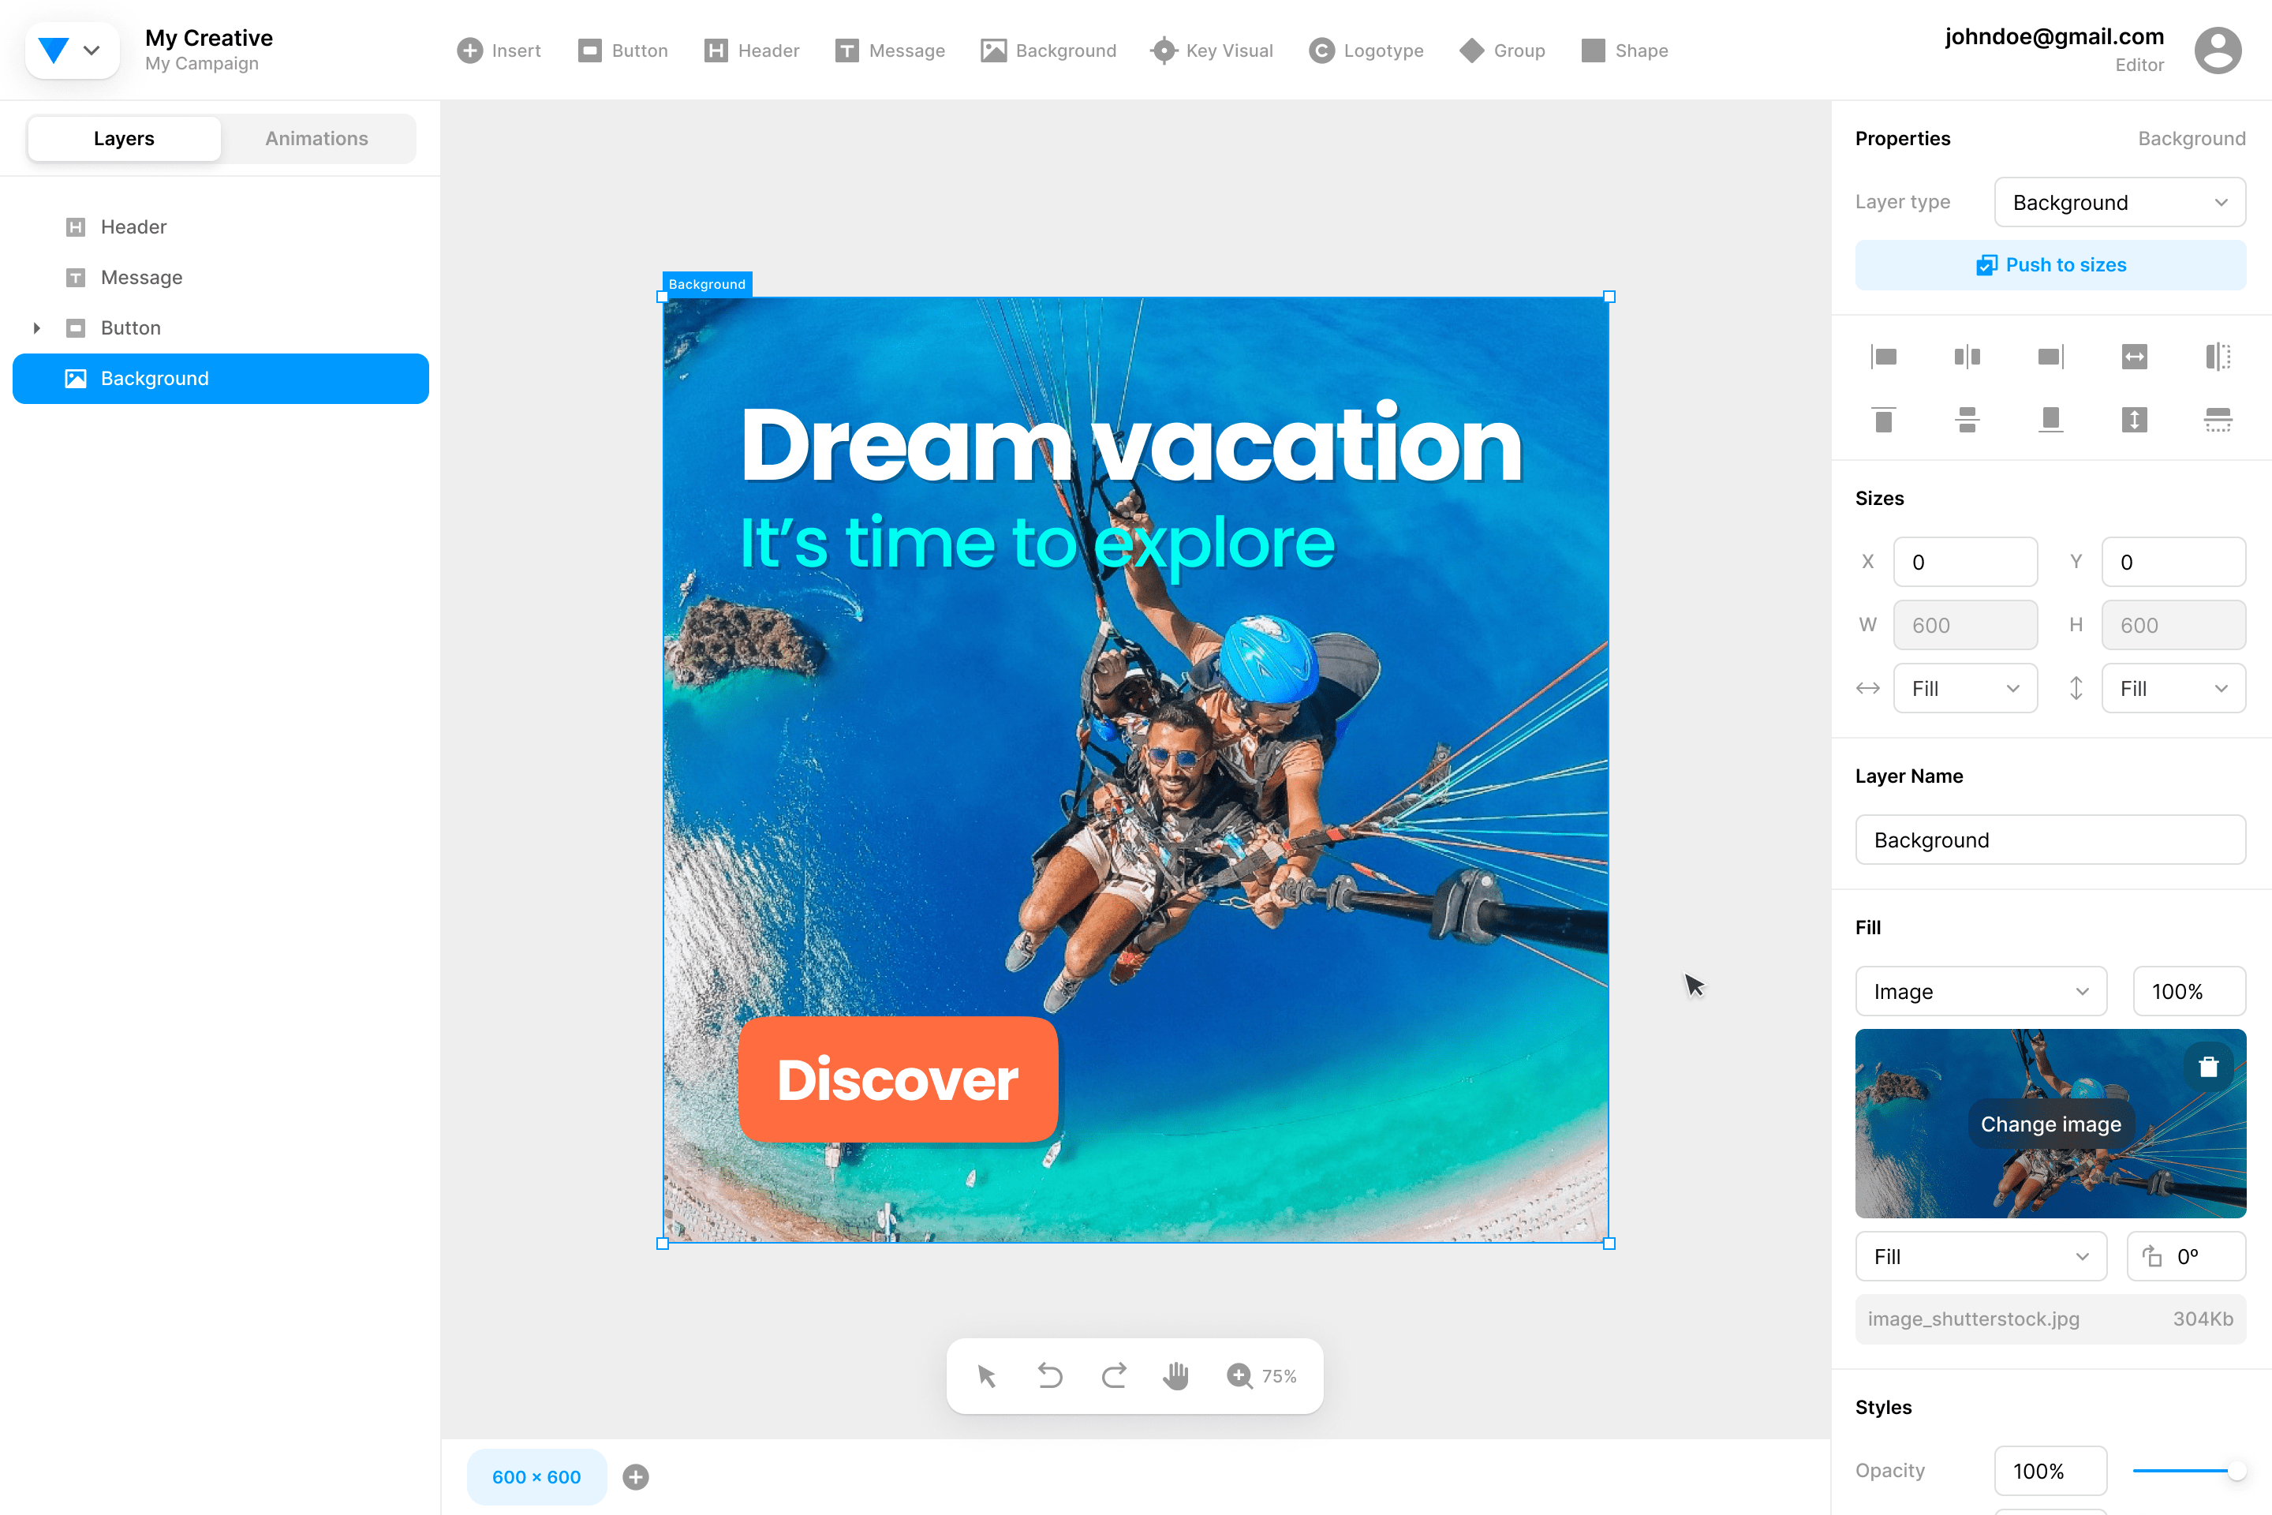Screen dimensions: 2272x1515
Task: Select the 600 × 600 size tab
Action: 536,1476
